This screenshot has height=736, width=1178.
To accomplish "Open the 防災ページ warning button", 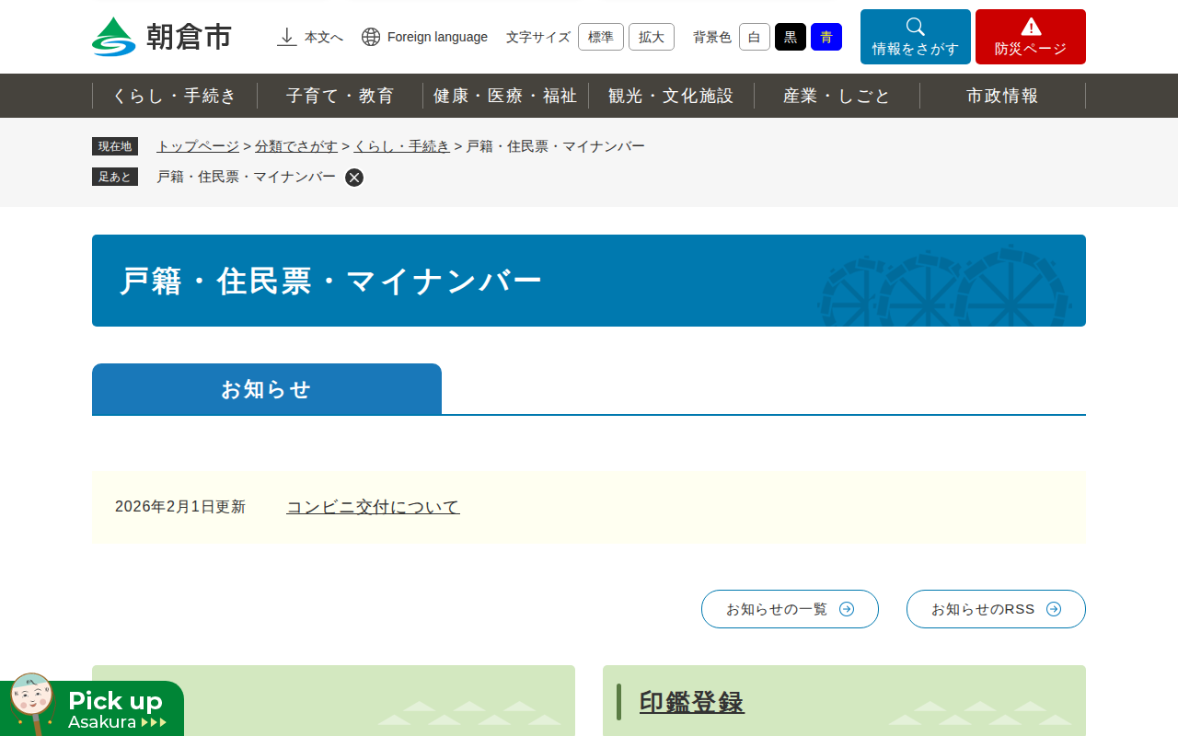I will [1031, 37].
